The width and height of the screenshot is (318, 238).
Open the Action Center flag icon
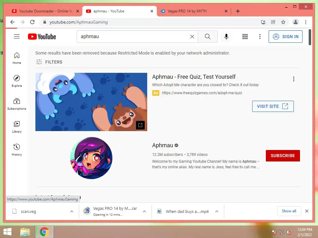coord(274,232)
